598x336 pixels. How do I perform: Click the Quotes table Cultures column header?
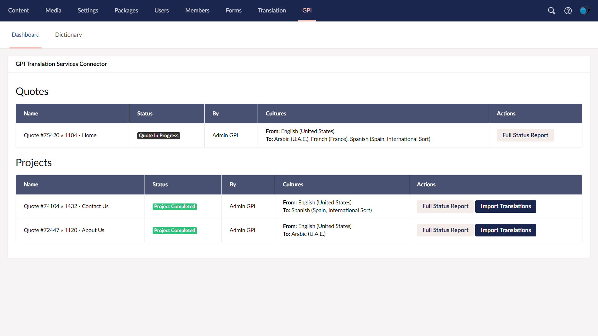pos(373,114)
